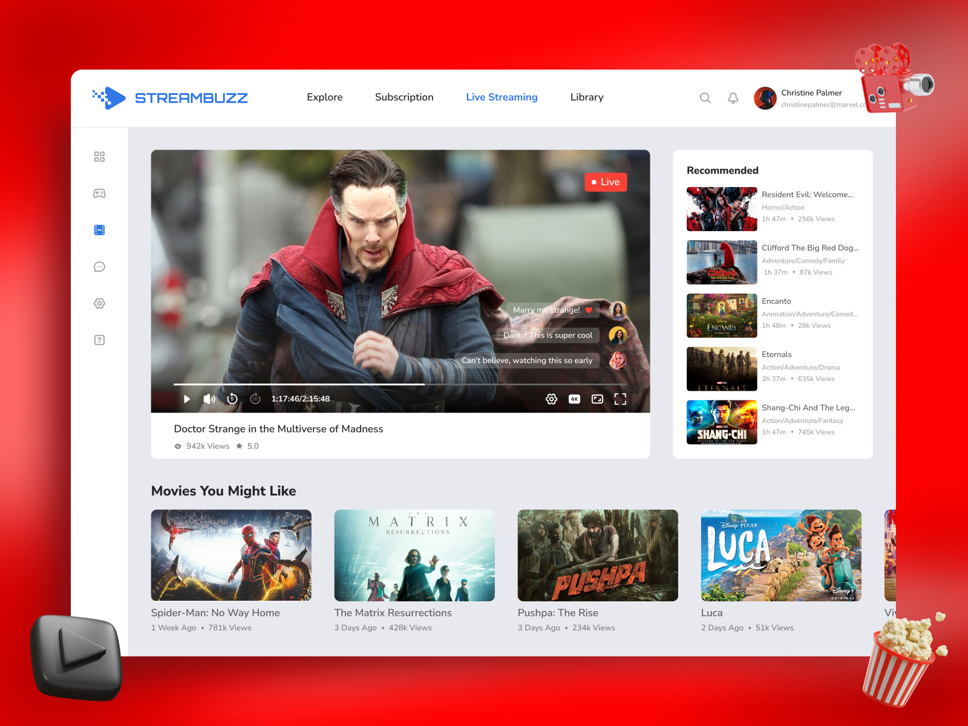Enter fullscreen mode

tap(620, 399)
